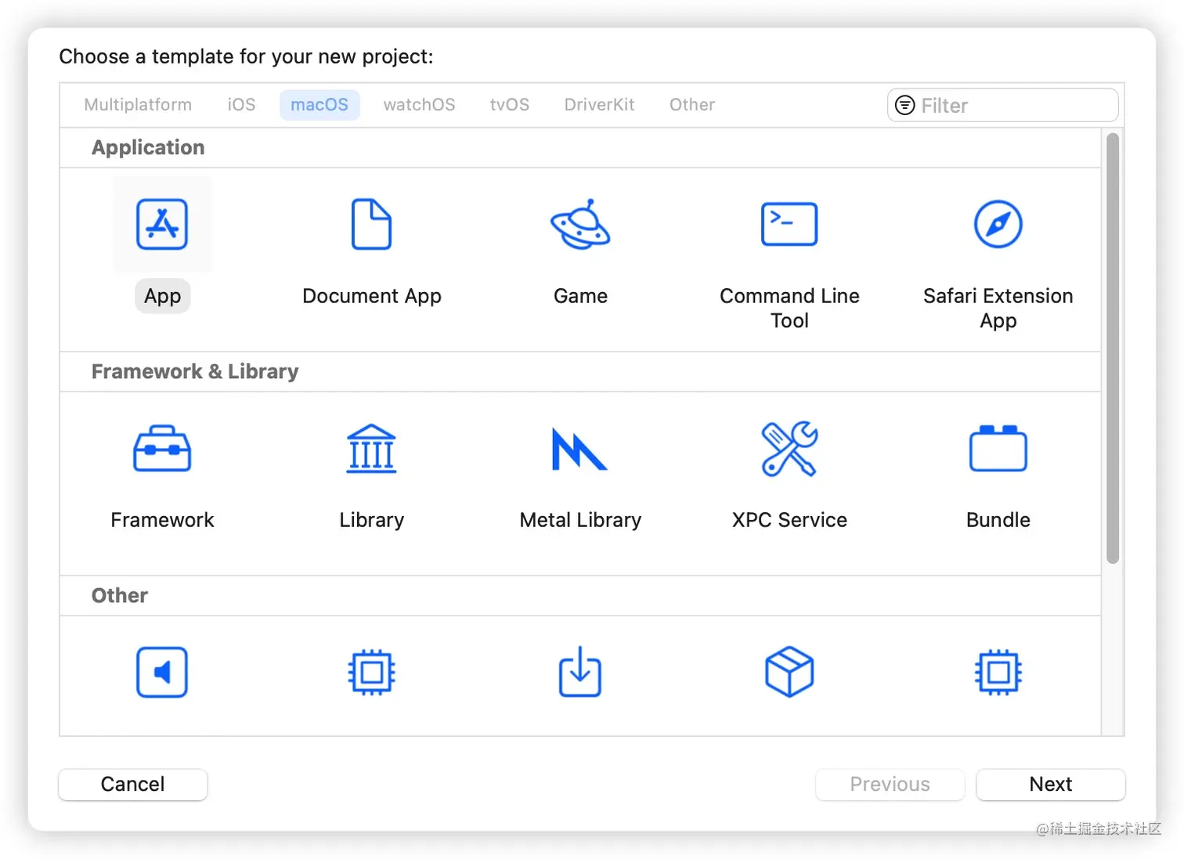Select the macOS platform tab
Screen dimensions: 1184x859
(x=319, y=105)
